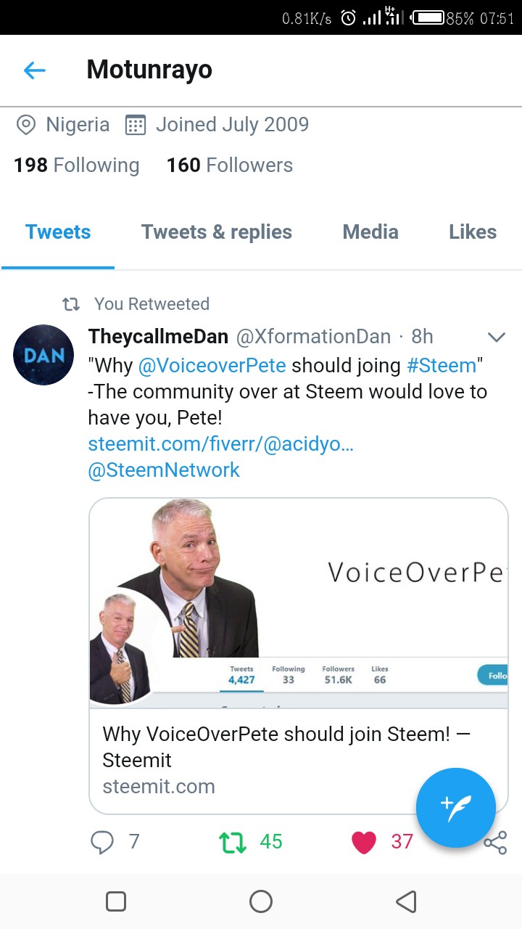Tap the green retweet icon
Screen dimensions: 522x929
tap(232, 842)
